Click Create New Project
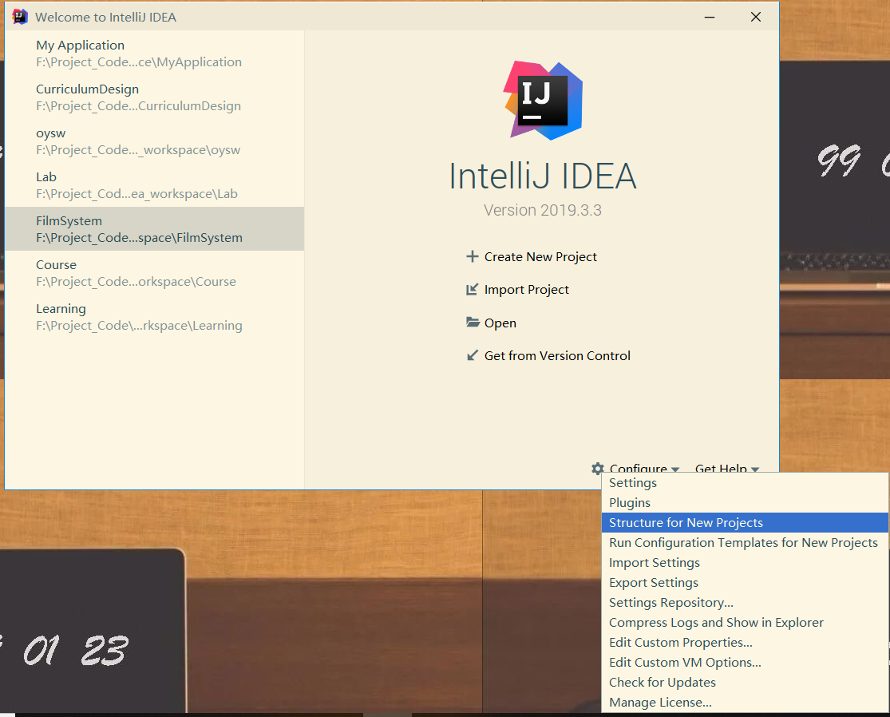The height and width of the screenshot is (717, 890). click(x=540, y=256)
